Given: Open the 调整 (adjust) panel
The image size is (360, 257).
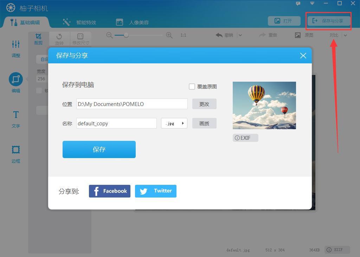Looking at the screenshot, I should (15, 49).
